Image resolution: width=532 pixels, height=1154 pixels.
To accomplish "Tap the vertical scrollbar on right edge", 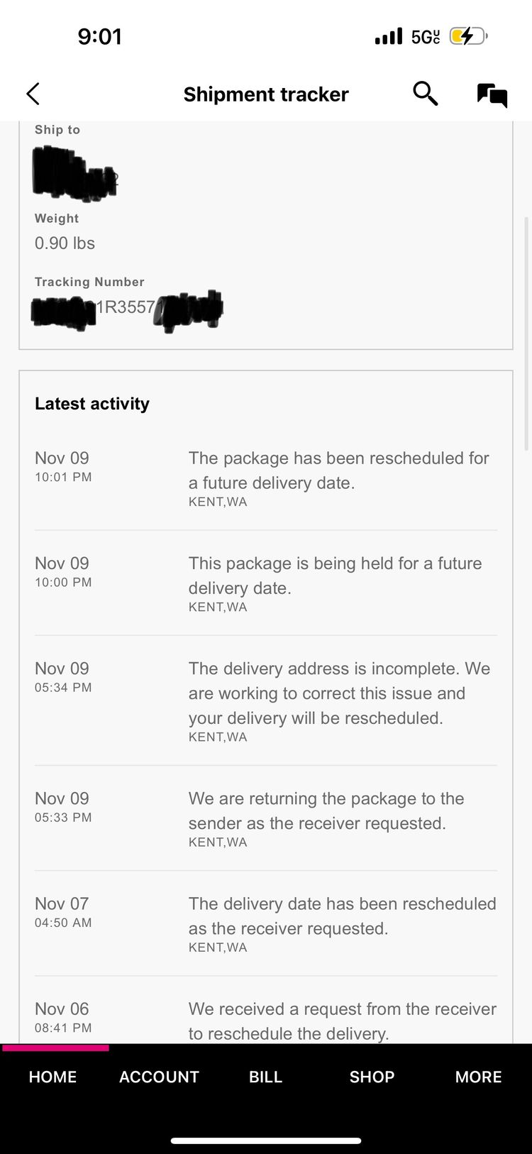I will pos(526,334).
